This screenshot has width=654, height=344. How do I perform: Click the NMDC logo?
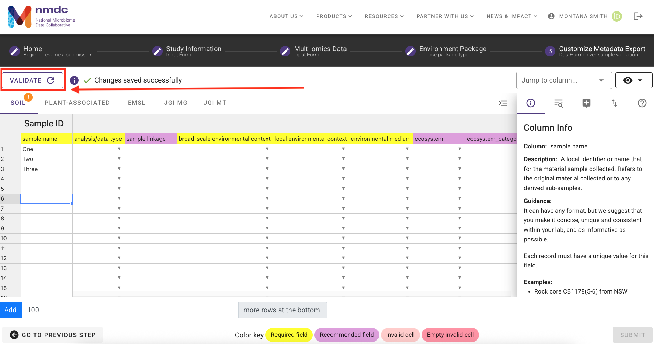(x=41, y=17)
